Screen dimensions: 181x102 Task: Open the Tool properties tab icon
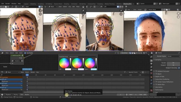[151, 57]
